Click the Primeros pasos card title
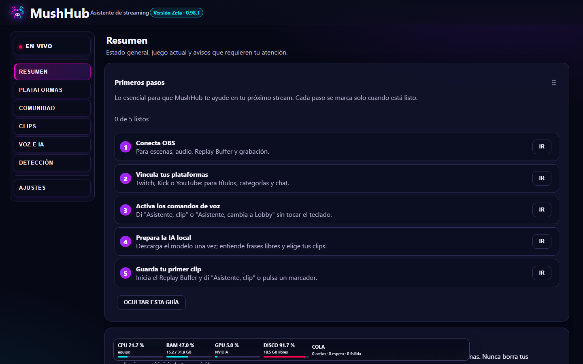 tap(140, 83)
